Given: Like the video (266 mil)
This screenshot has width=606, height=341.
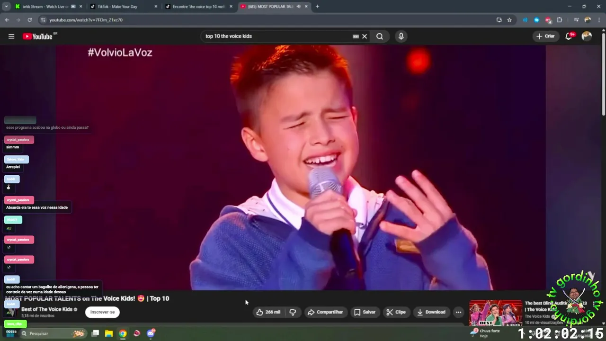Looking at the screenshot, I should coord(268,312).
